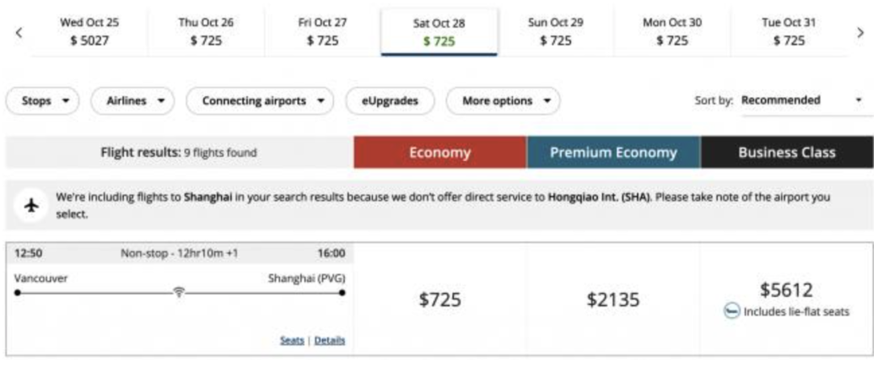Select the Wed Oct 25 date tab
The image size is (874, 381).
pos(89,32)
